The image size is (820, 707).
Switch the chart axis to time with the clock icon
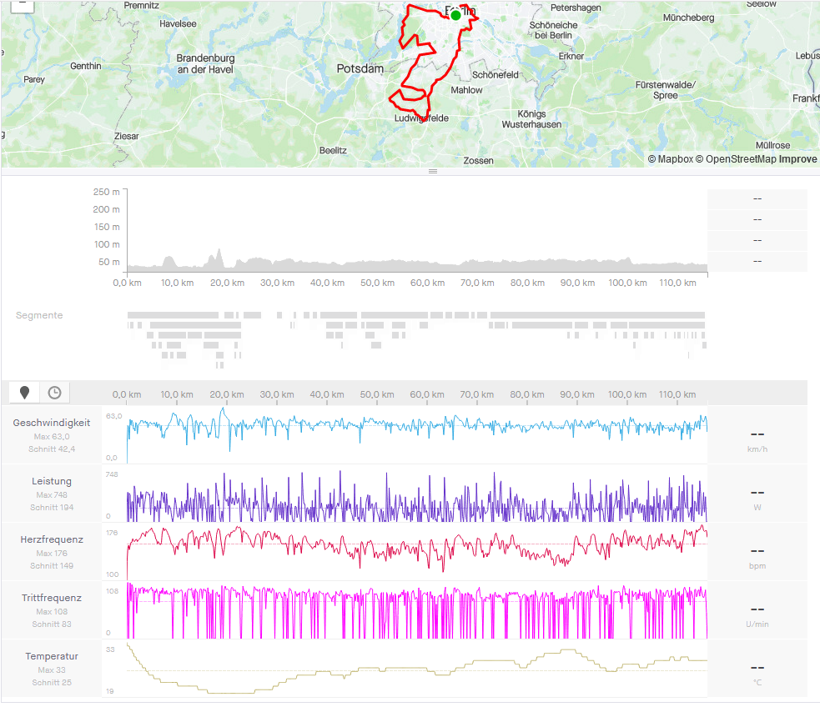pyautogui.click(x=54, y=393)
